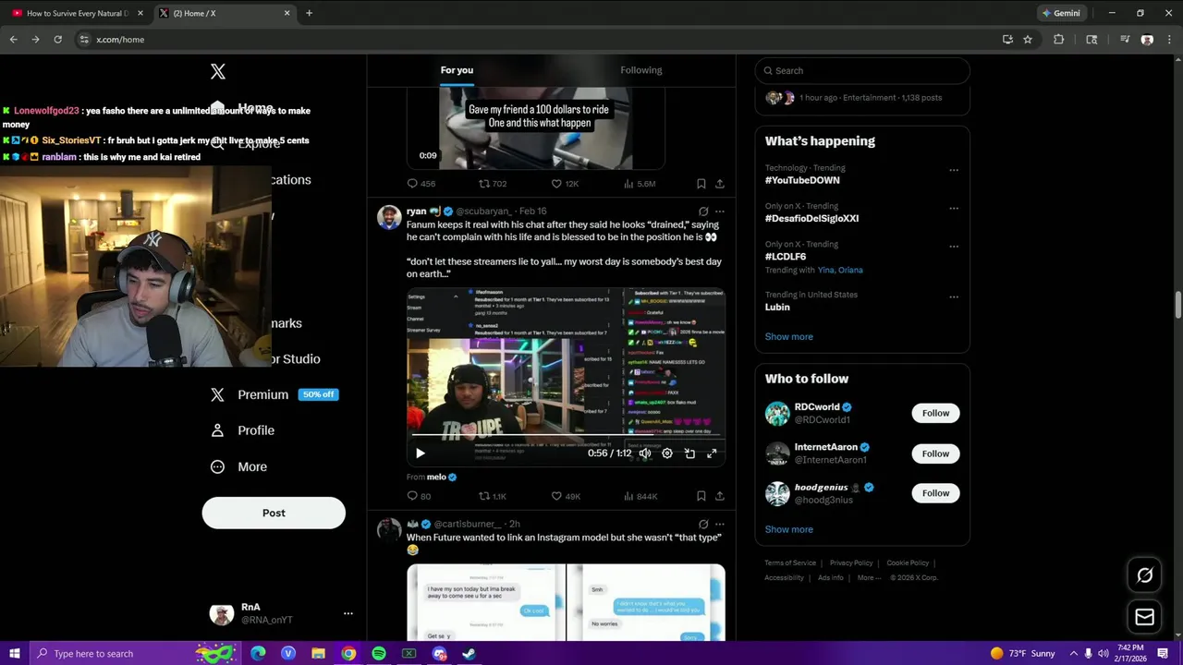Expand the More menu in sidebar
The image size is (1183, 665).
click(x=239, y=466)
